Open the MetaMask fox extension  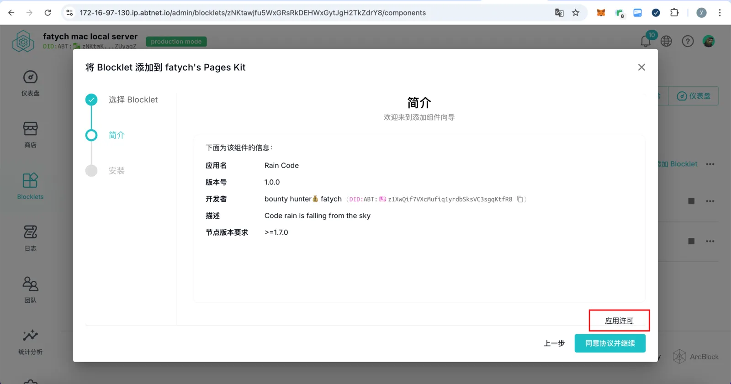click(601, 13)
